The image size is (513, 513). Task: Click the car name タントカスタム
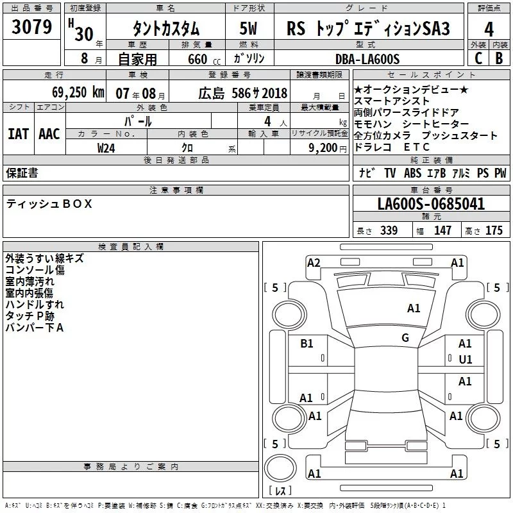pyautogui.click(x=166, y=28)
